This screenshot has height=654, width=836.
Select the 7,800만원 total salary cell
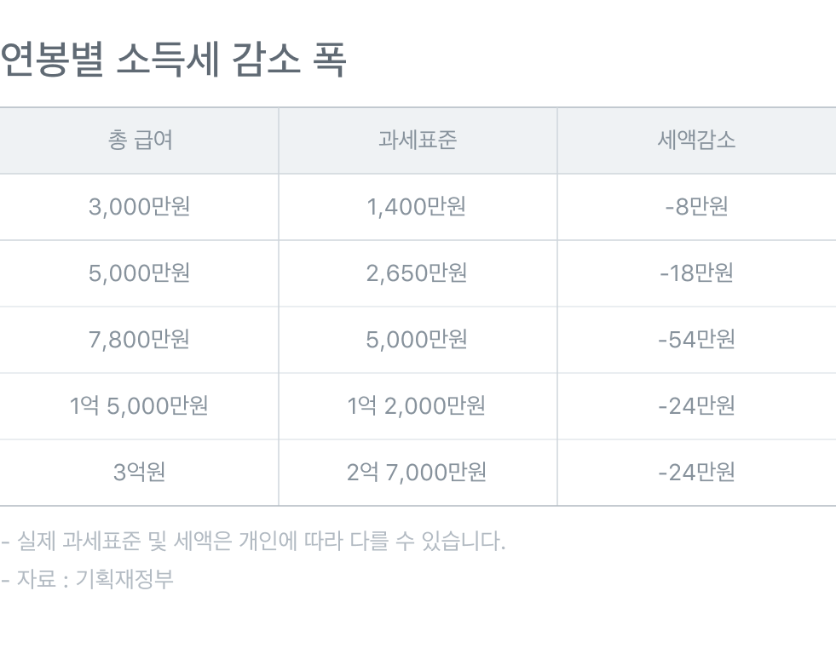[140, 340]
